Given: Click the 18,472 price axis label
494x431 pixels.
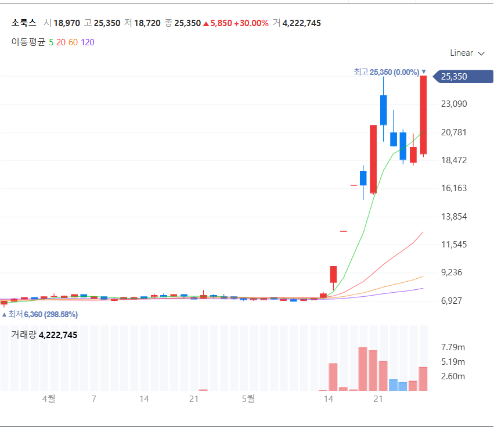Looking at the screenshot, I should [454, 160].
